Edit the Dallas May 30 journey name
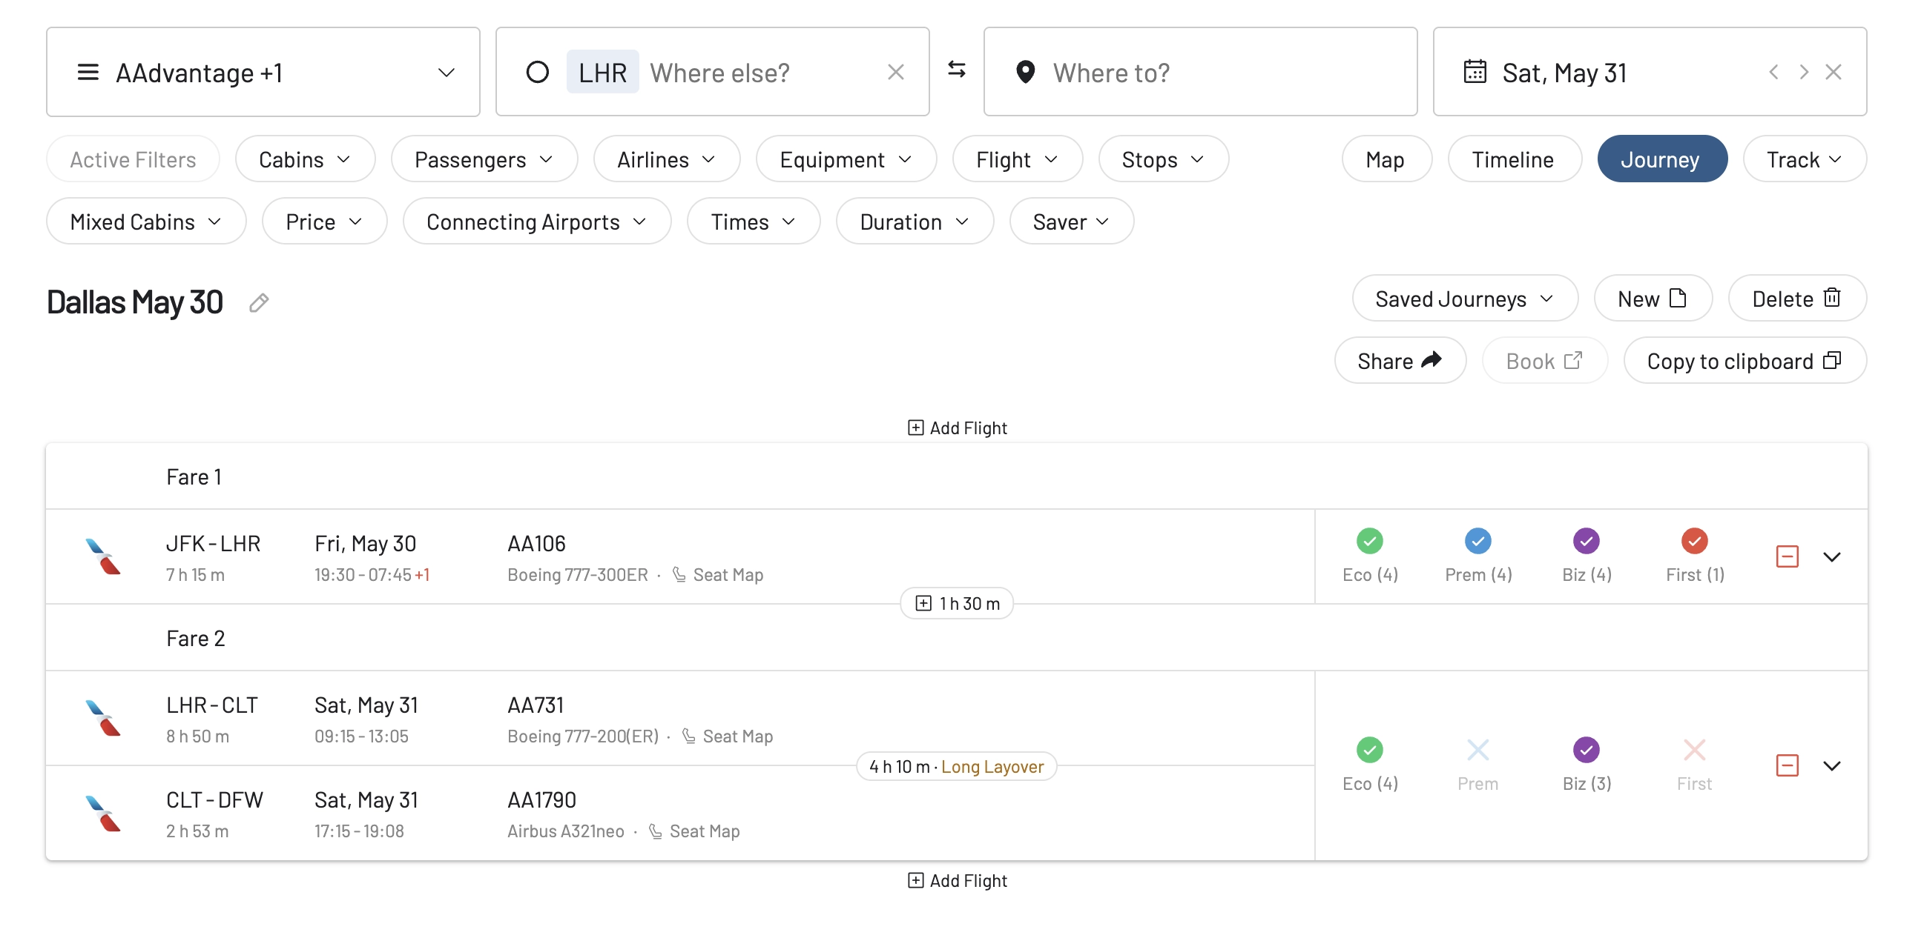This screenshot has width=1924, height=941. point(258,302)
